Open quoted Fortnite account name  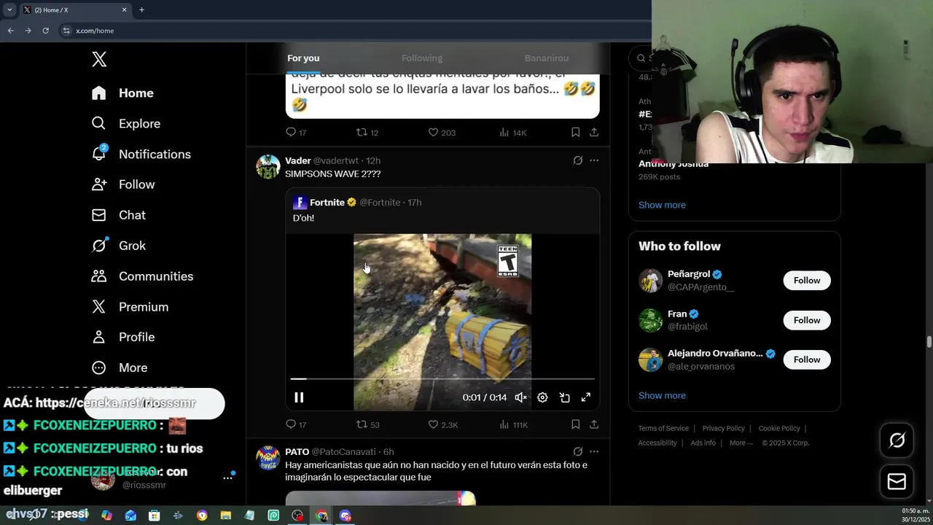[x=327, y=203]
